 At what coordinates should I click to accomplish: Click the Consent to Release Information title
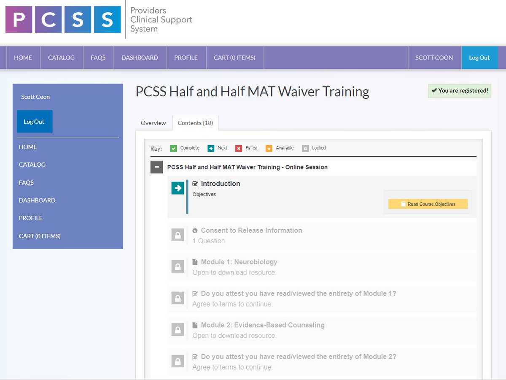click(x=251, y=231)
